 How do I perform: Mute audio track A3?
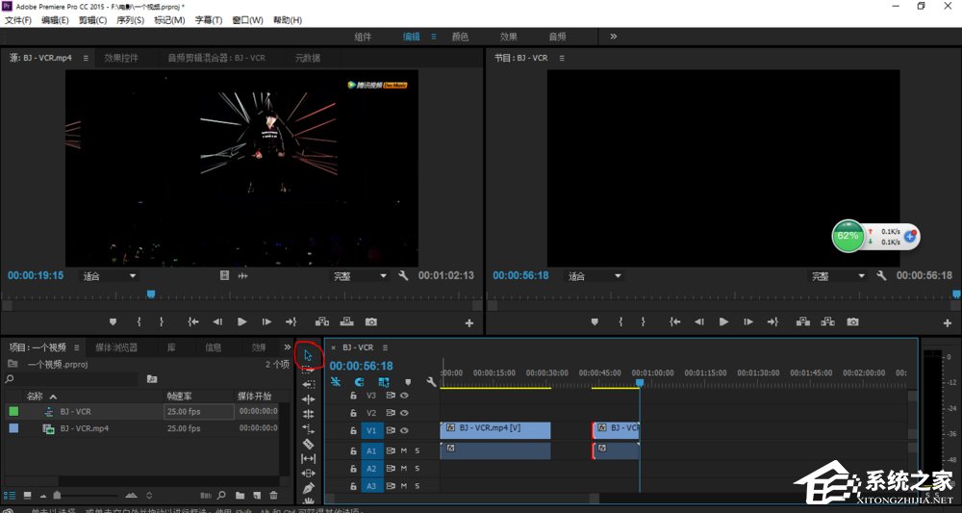(x=404, y=486)
